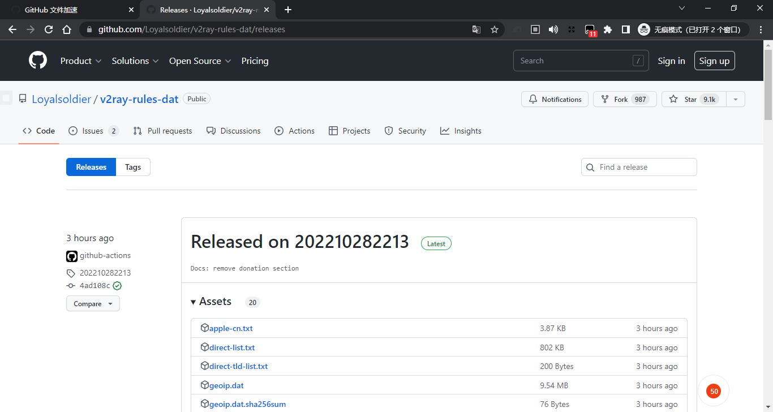Expand the Product menu in the header

coord(80,61)
